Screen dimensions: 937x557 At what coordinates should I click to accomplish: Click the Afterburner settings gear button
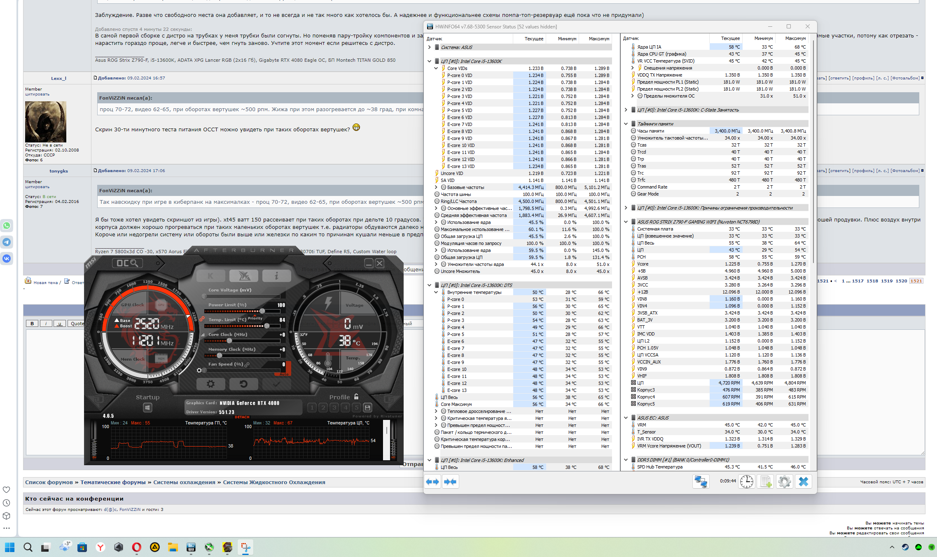click(210, 384)
